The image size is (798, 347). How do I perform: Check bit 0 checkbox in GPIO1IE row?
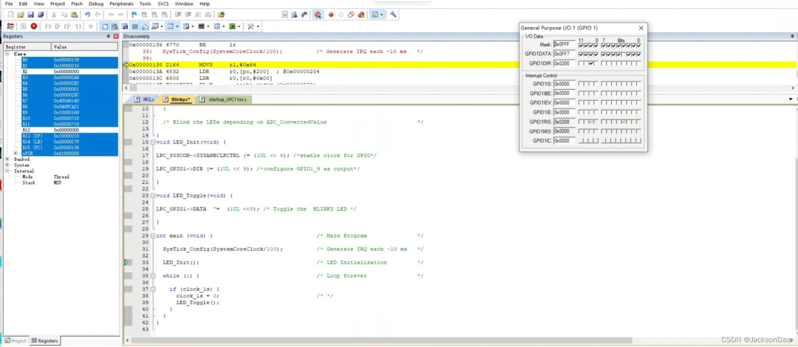click(x=639, y=112)
